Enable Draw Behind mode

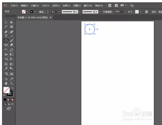(9, 104)
